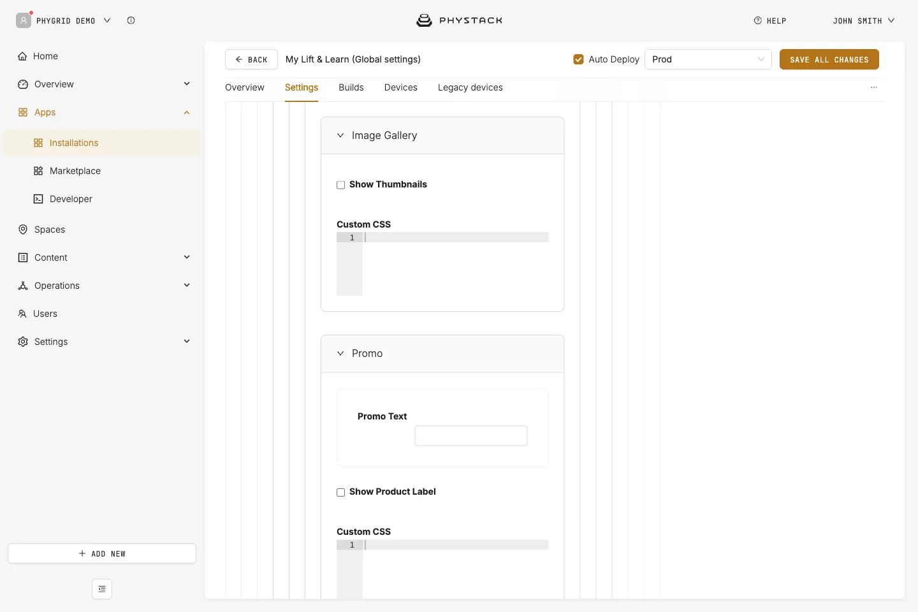Click the Back button
The image size is (918, 612).
[x=251, y=59]
